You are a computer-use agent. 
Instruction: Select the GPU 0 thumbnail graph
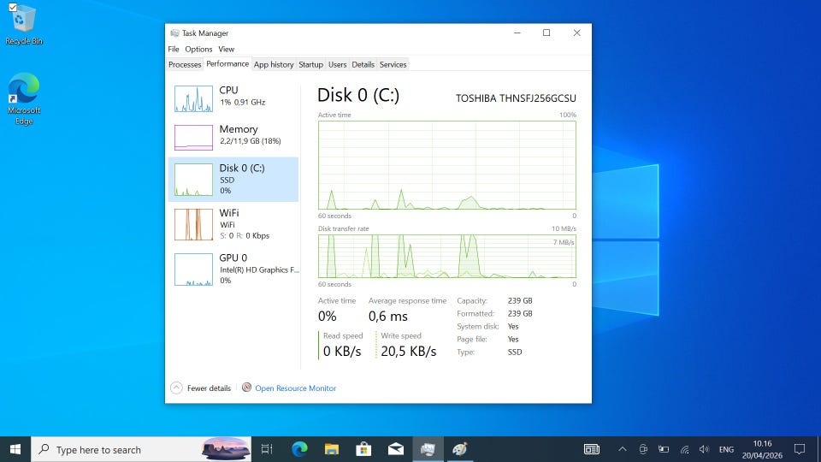pos(194,269)
